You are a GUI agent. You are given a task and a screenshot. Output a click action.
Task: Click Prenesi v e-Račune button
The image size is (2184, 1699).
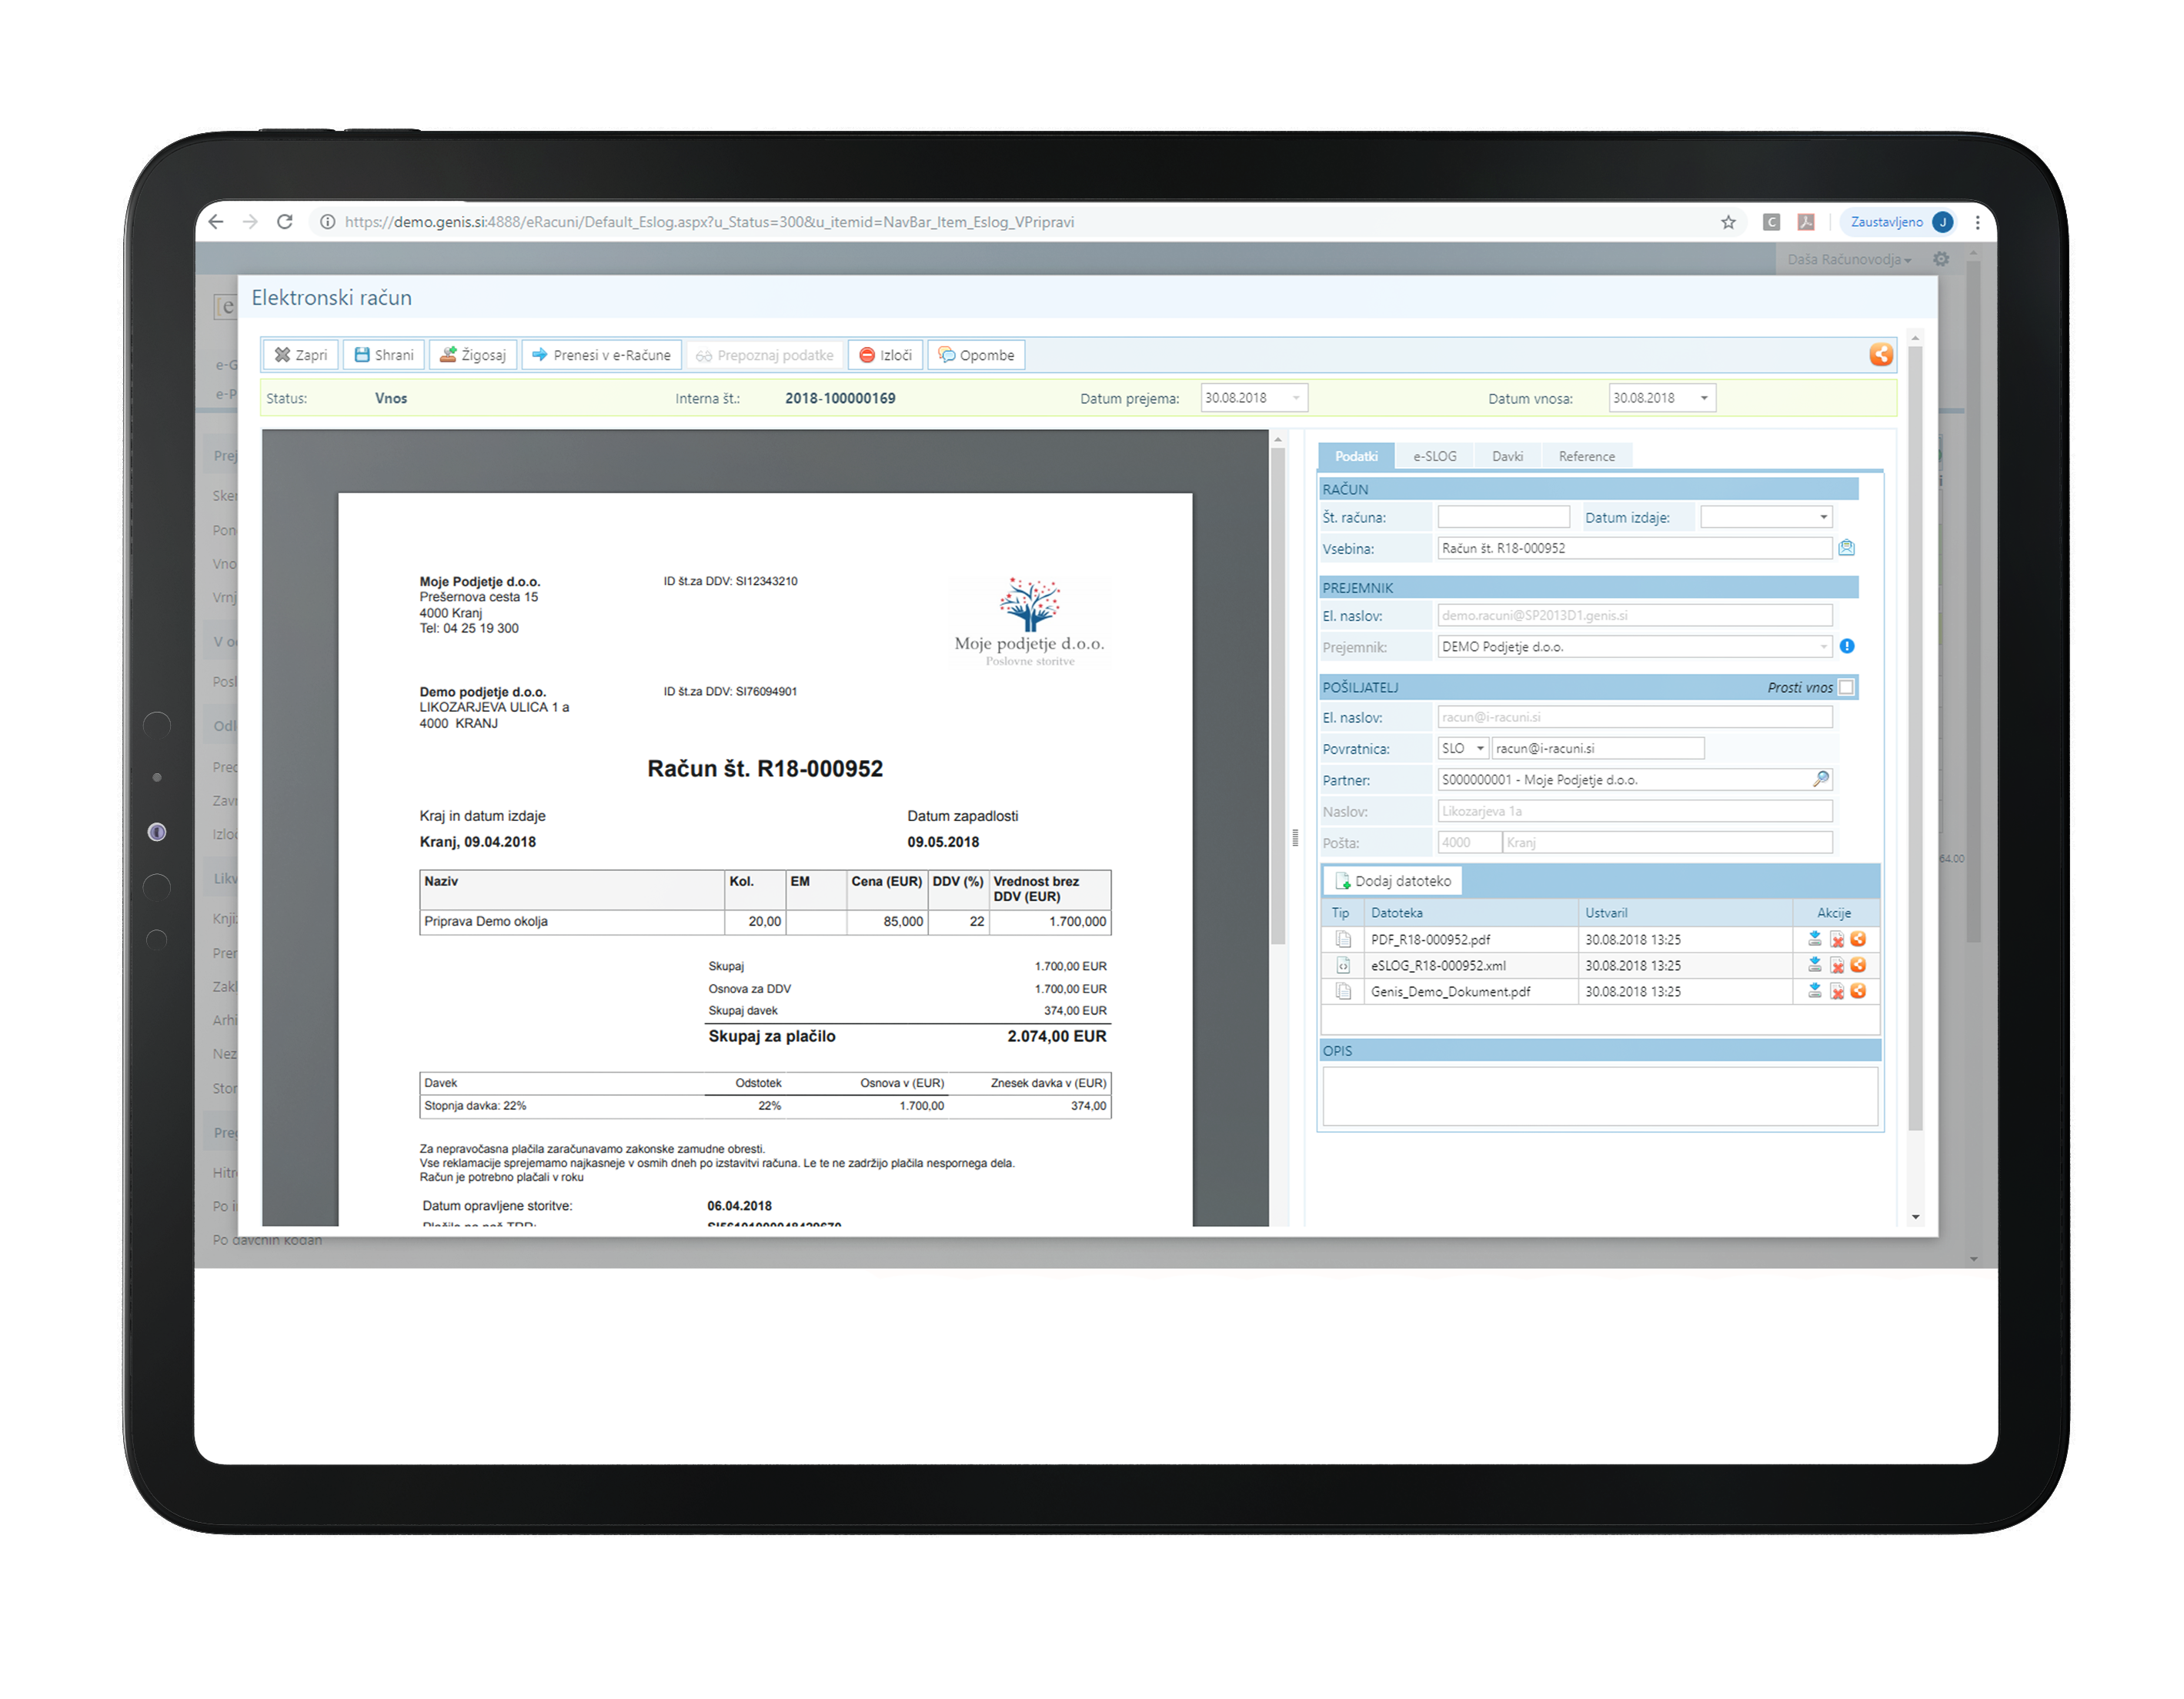click(602, 355)
